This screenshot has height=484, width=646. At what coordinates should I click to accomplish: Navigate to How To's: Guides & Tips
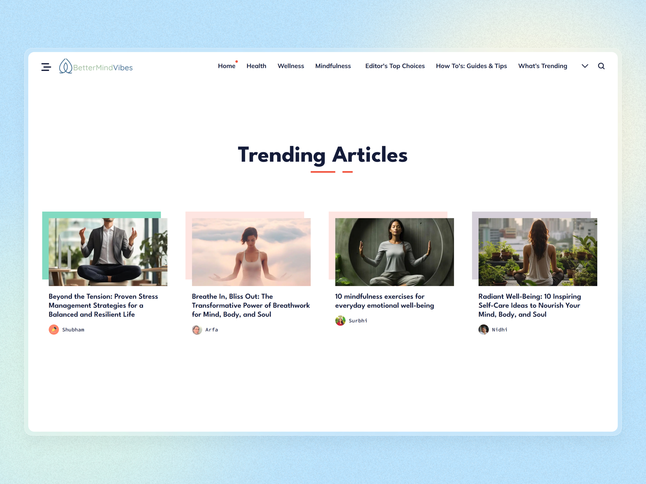(471, 66)
